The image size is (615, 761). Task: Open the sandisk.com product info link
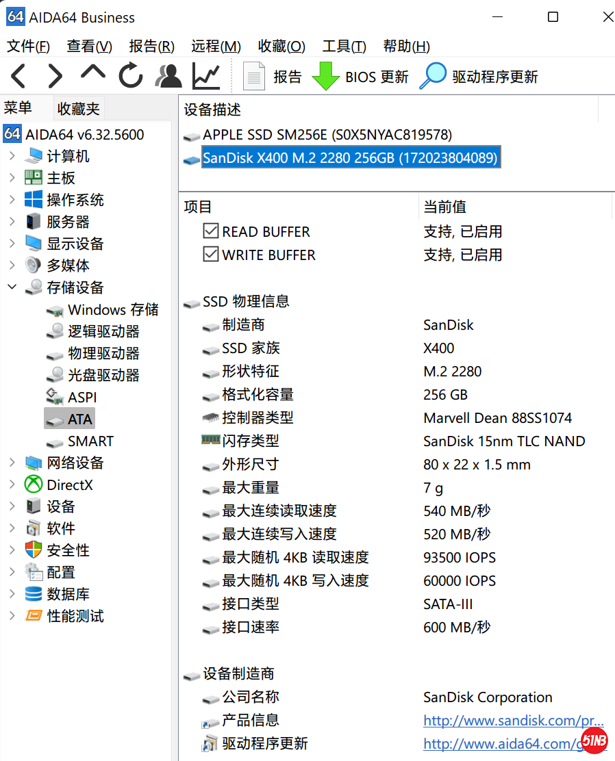coord(513,720)
